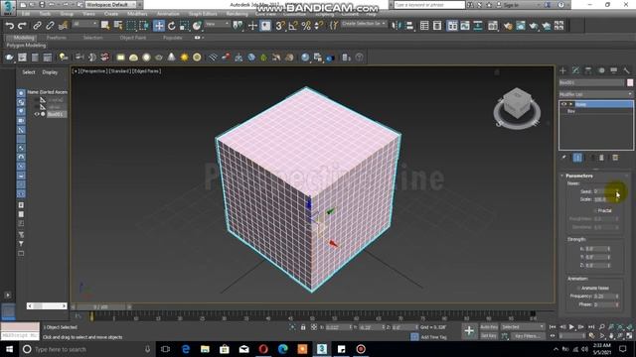Enable the Fractal checkbox

click(595, 210)
